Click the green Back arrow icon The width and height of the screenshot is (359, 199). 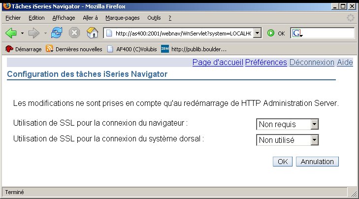(x=11, y=33)
